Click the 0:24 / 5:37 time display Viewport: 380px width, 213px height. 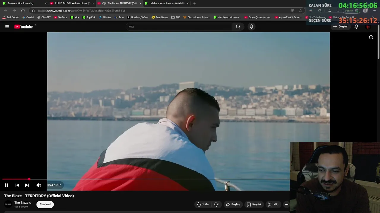pyautogui.click(x=54, y=185)
